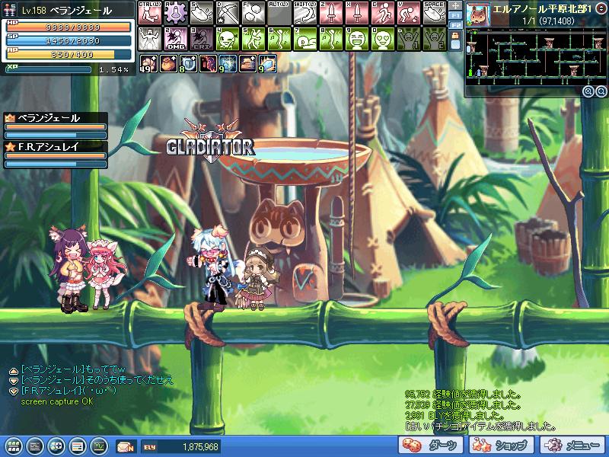This screenshot has width=609, height=457.
Task: Click the ELY amount 1,875,968
Action: click(200, 447)
